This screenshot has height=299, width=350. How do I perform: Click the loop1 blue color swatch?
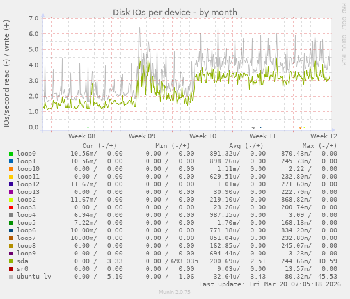click(11, 161)
